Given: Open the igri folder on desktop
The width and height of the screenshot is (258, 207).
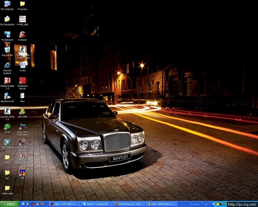Looking at the screenshot, I should coord(7,174).
